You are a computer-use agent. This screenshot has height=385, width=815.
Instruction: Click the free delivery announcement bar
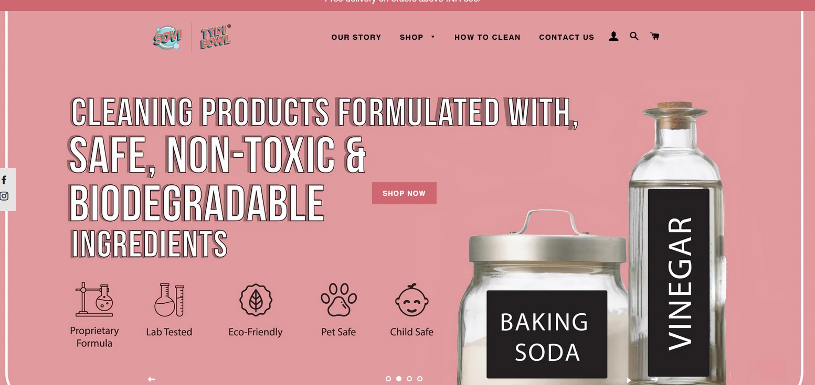(407, 3)
